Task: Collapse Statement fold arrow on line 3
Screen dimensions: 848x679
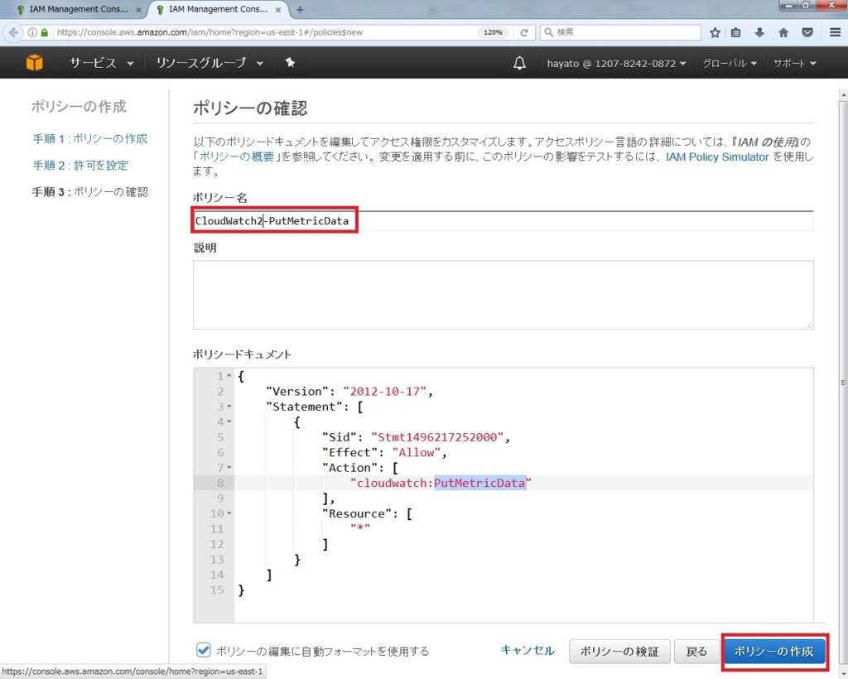Action: click(229, 407)
